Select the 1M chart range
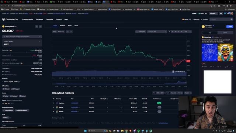236x133 pixels. [x=176, y=32]
